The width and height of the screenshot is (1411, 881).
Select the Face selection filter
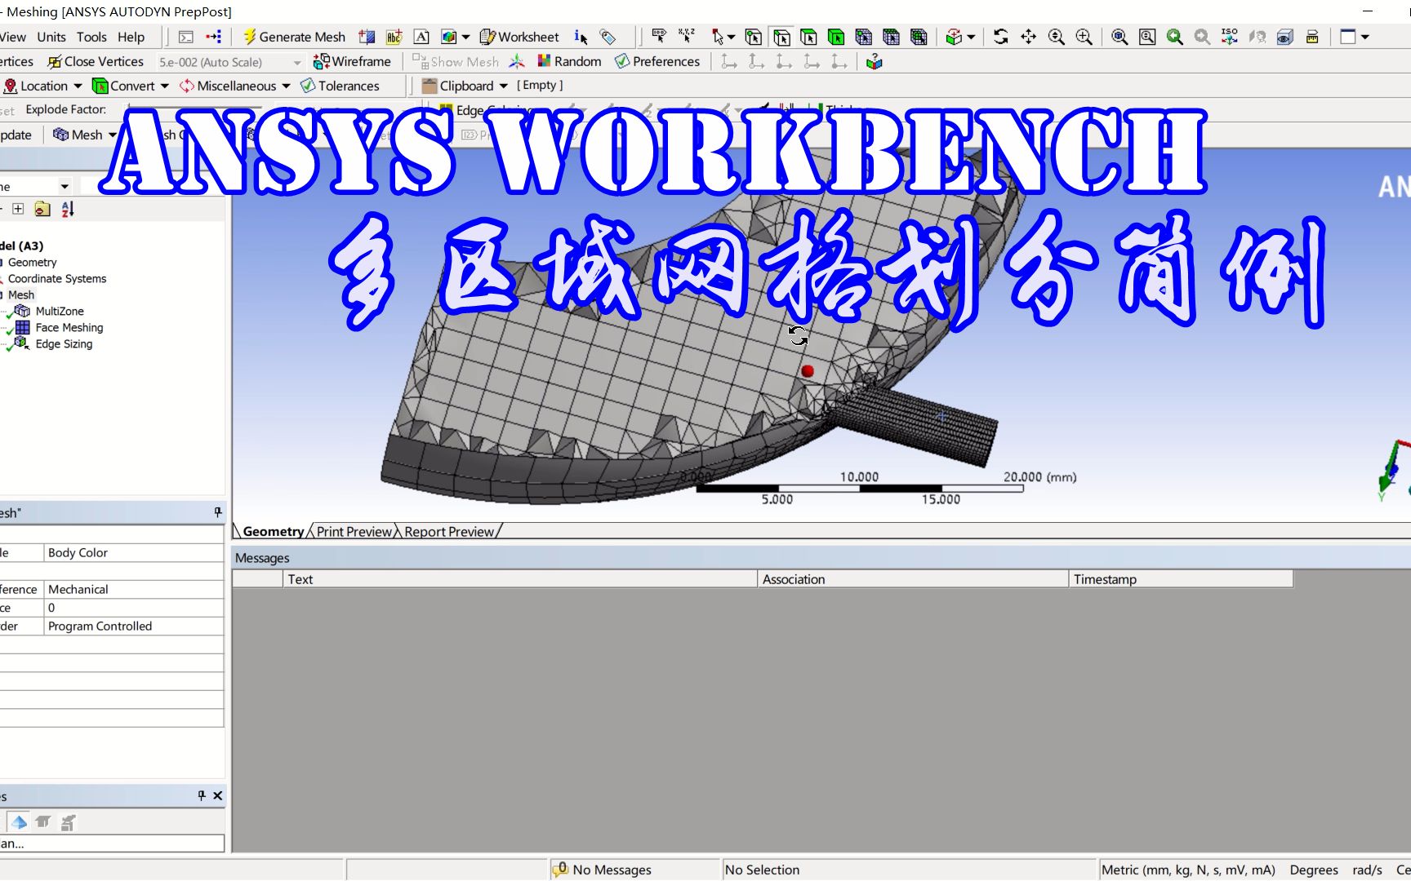808,37
